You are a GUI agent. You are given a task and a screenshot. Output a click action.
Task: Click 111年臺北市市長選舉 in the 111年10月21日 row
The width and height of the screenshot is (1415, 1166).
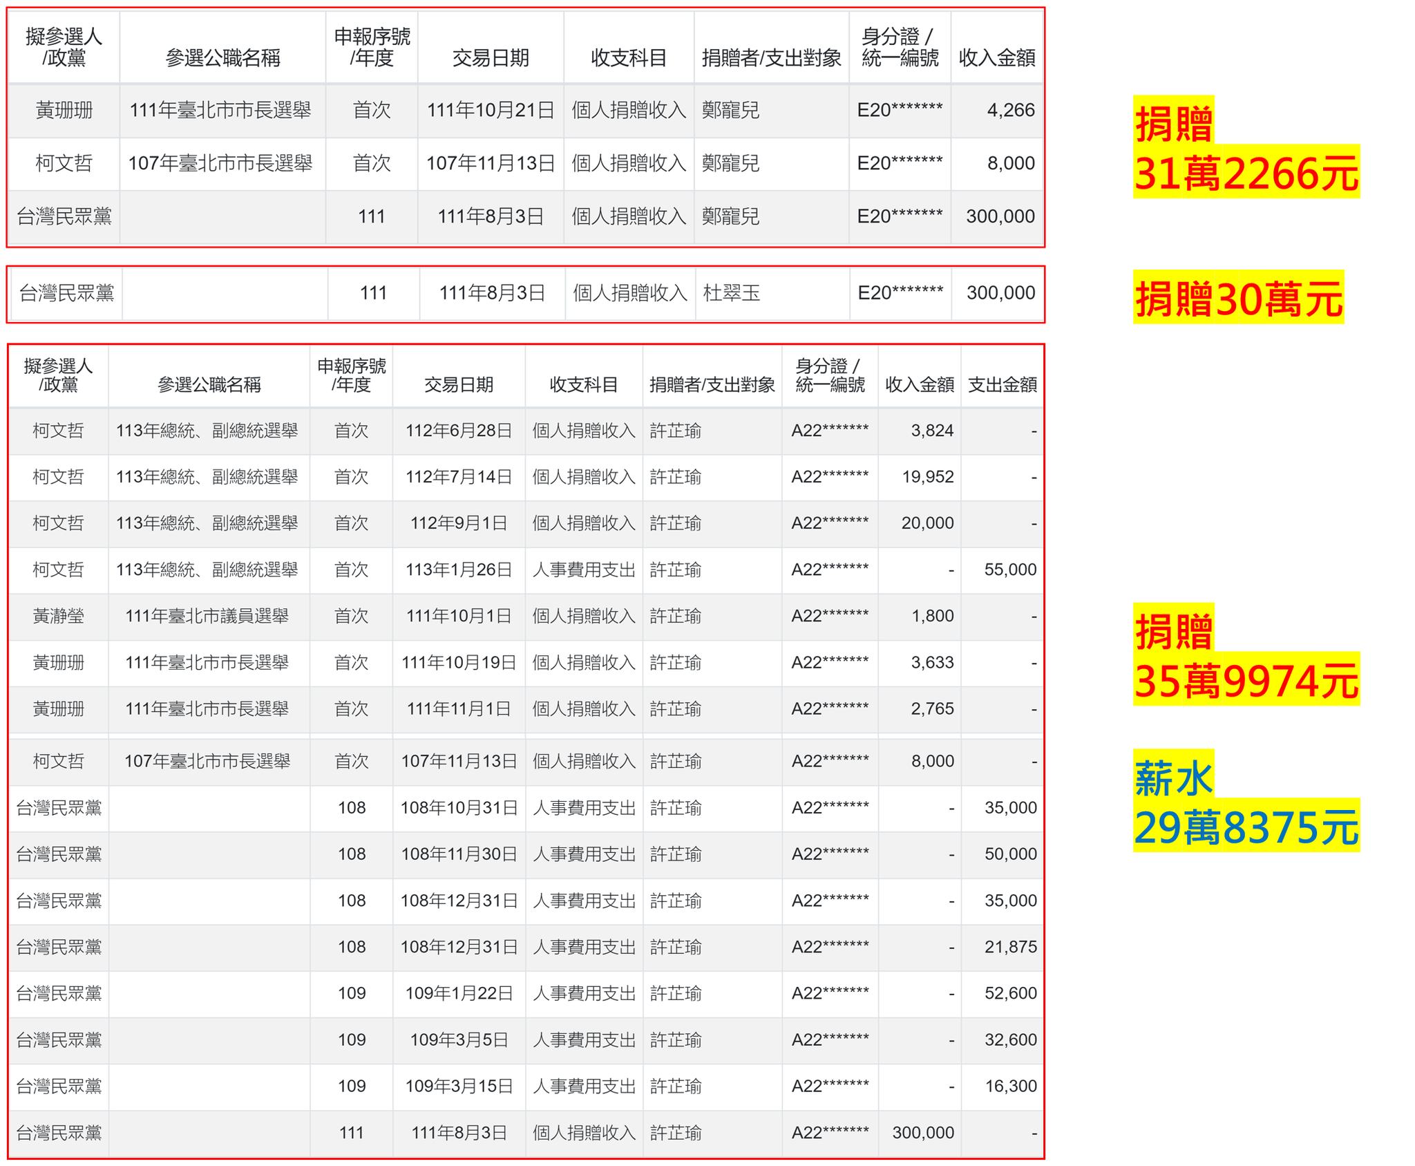coord(220,110)
